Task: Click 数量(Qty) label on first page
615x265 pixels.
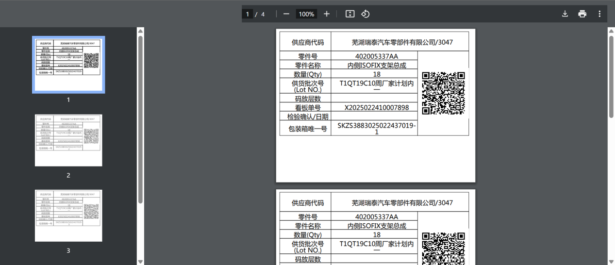Action: tap(308, 74)
